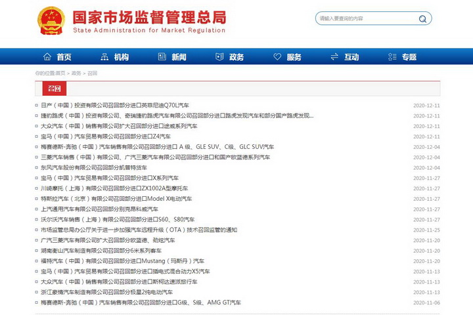This screenshot has height=315, width=473.
Task: Open the 首页 menu item
Action: coord(64,57)
